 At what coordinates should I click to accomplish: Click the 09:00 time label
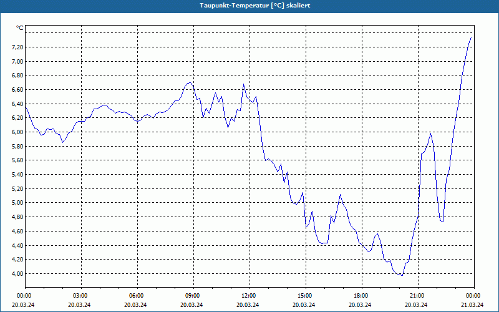pos(193,296)
